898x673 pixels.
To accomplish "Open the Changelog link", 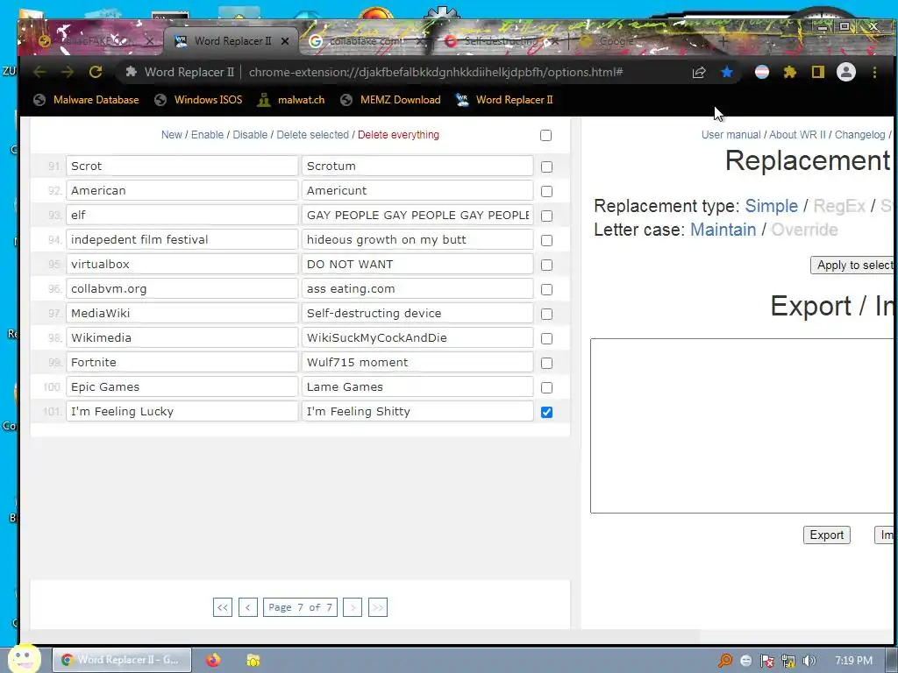I will coord(859,135).
